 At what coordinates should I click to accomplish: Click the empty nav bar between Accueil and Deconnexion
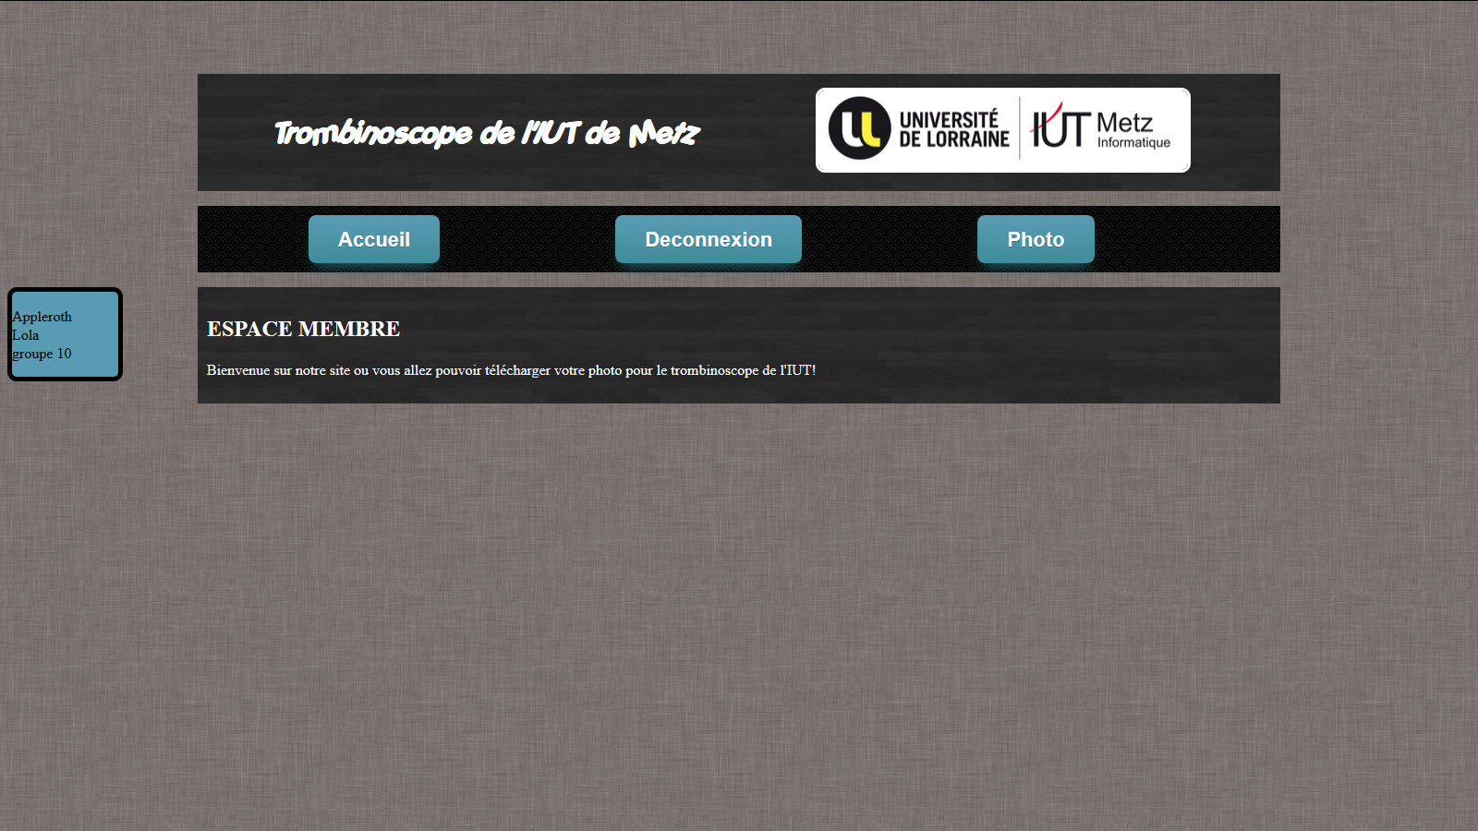[527, 239]
